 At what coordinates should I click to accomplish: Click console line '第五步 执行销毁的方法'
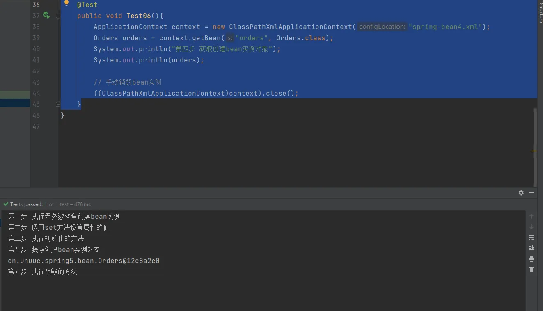click(x=42, y=272)
